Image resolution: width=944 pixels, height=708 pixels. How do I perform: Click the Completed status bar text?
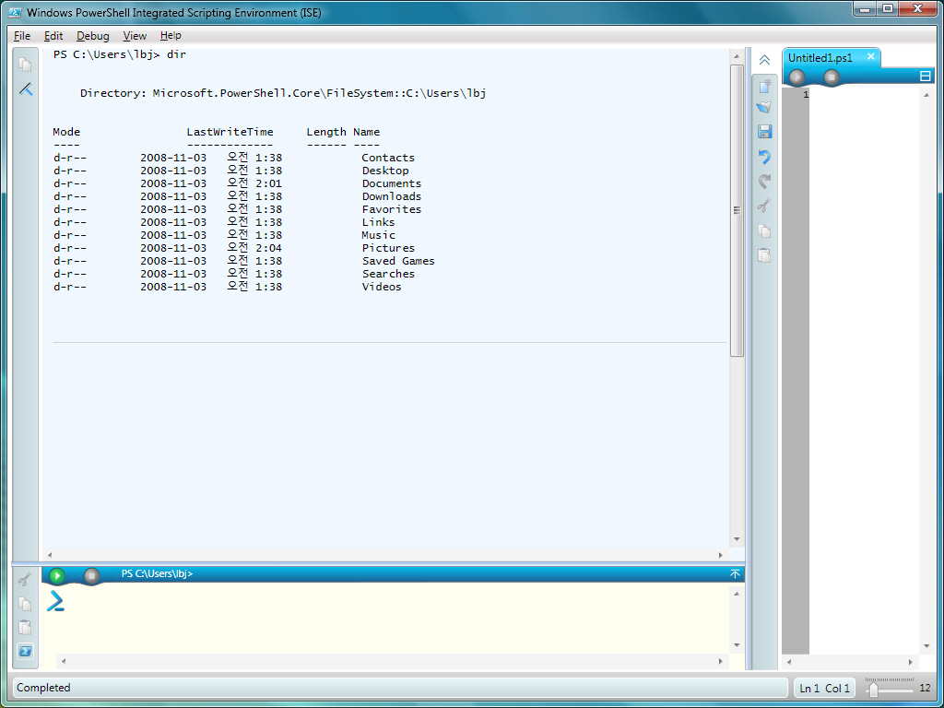coord(43,688)
